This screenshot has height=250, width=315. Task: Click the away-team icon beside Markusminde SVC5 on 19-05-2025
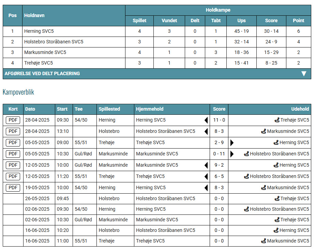264,188
